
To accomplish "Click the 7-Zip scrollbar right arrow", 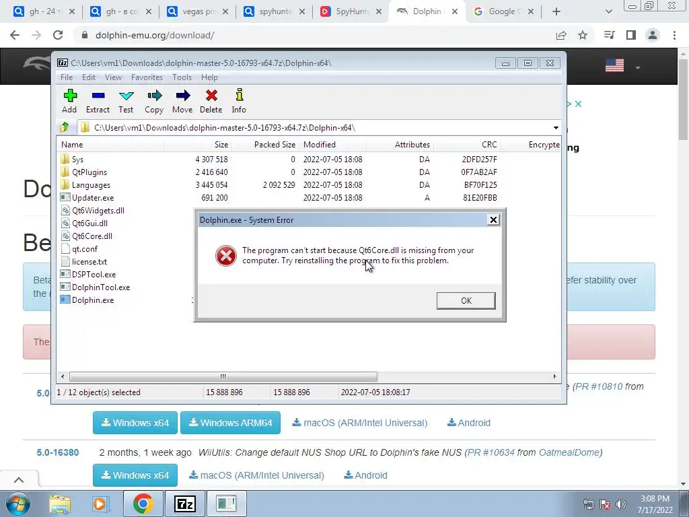I will click(x=554, y=377).
